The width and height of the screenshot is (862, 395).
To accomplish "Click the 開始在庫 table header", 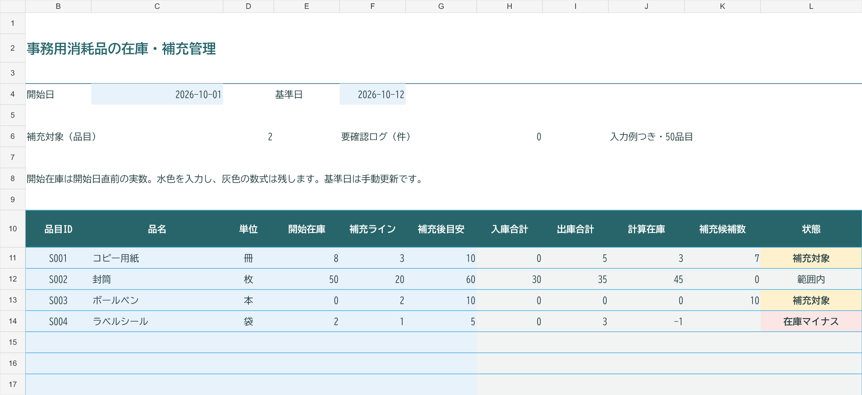I will click(307, 229).
